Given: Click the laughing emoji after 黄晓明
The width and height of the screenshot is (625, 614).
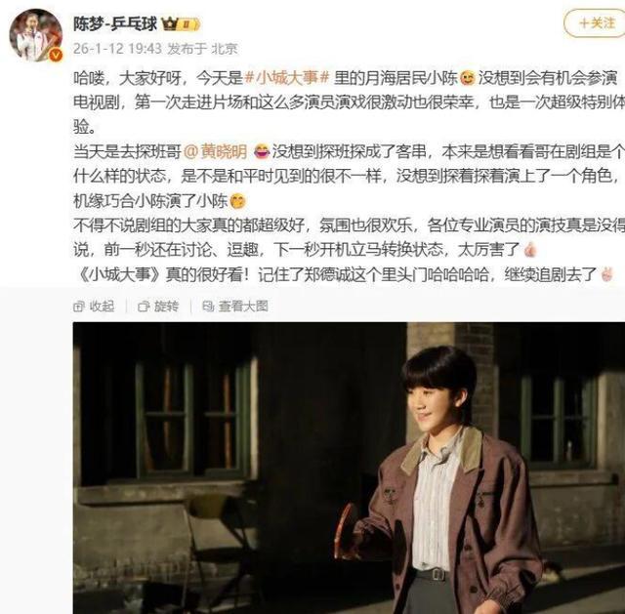Looking at the screenshot, I should click(x=262, y=151).
